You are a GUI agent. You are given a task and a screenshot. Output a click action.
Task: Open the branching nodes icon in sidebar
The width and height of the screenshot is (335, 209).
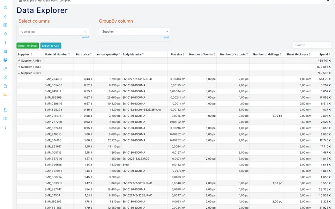click(x=5, y=16)
